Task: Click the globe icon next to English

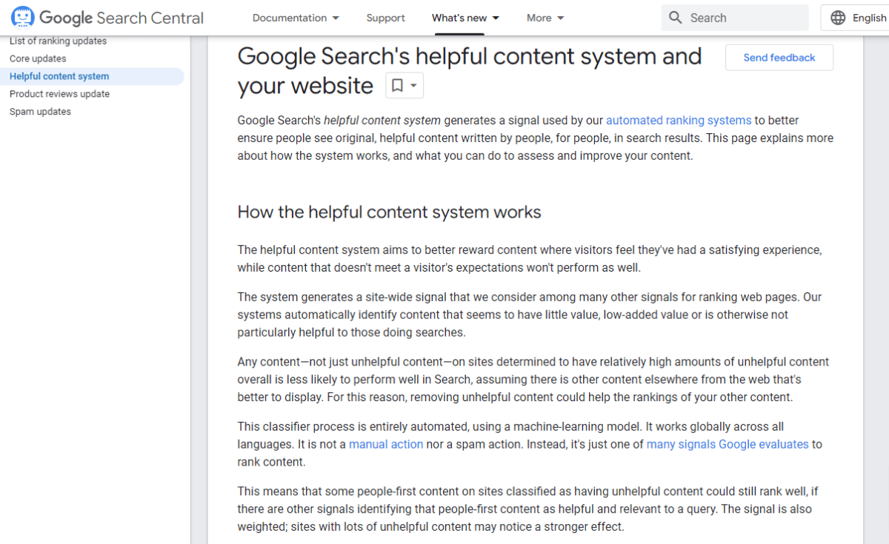Action: [x=839, y=17]
